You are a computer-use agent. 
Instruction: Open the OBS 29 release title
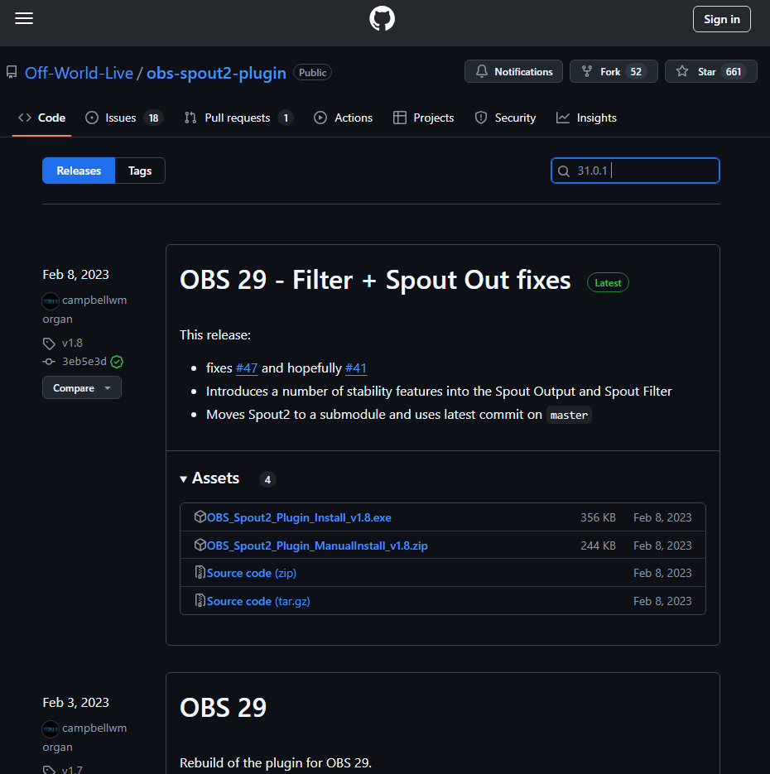223,708
